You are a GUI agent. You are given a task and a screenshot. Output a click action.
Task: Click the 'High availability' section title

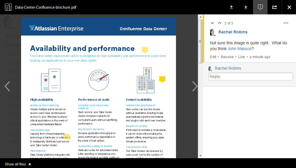point(42,100)
